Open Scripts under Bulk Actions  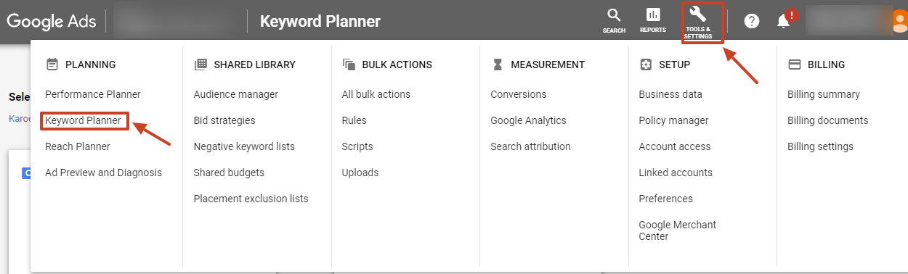tap(357, 146)
